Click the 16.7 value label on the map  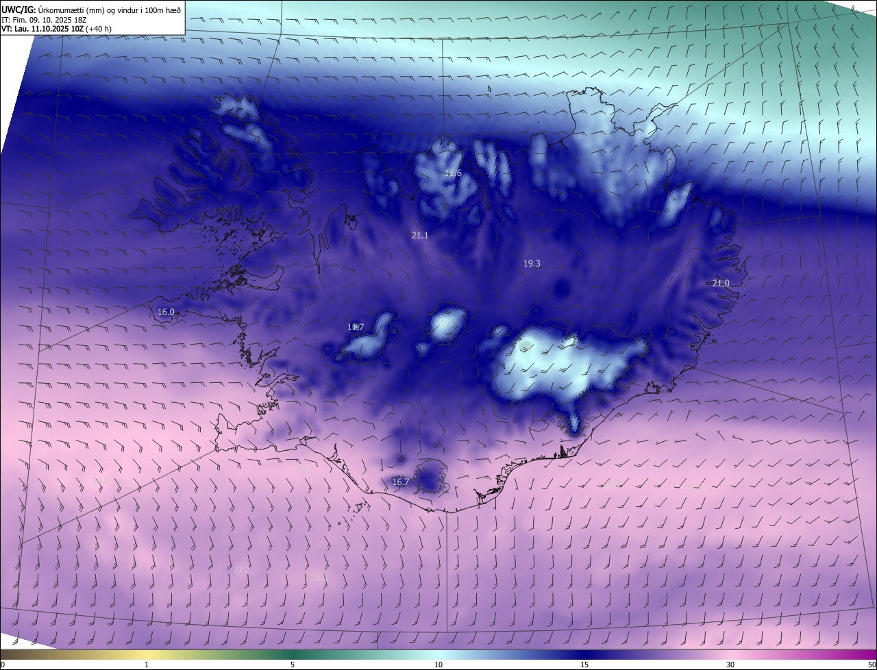(x=401, y=482)
